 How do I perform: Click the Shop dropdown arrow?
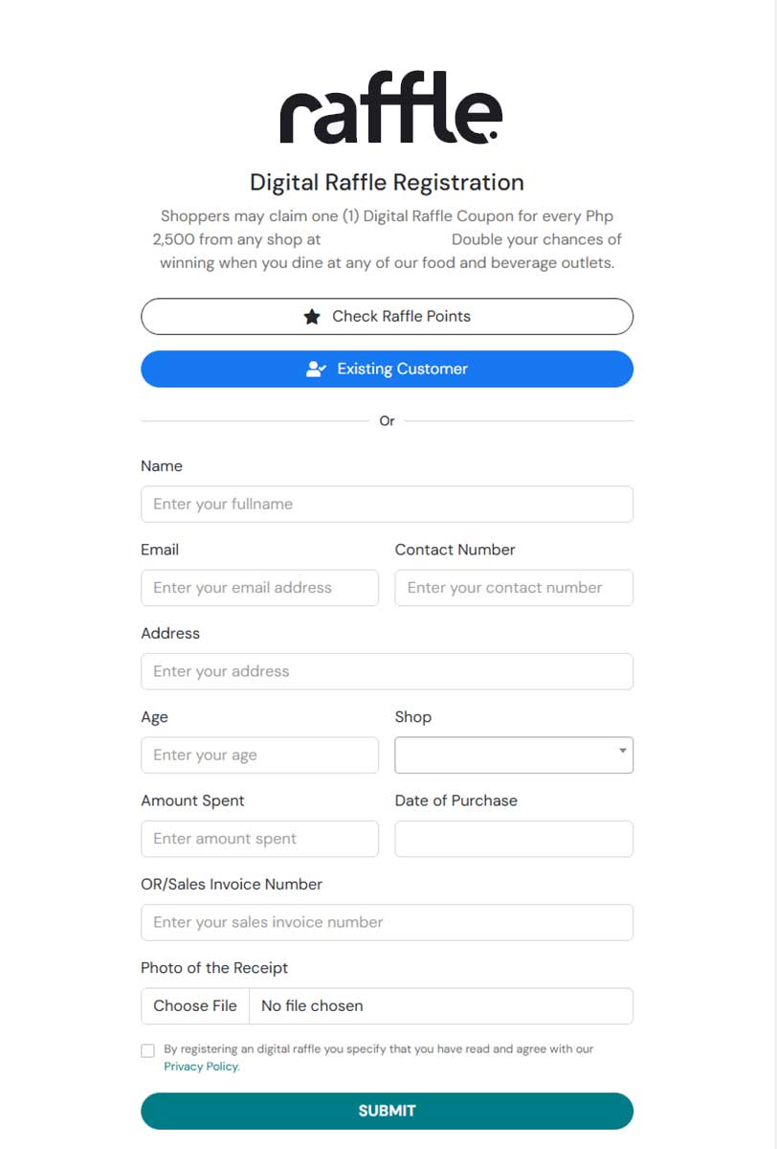pos(623,752)
